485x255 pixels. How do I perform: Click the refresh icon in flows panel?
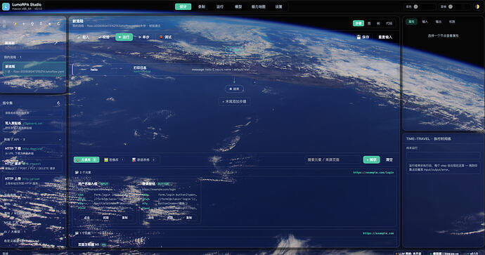pos(58,24)
